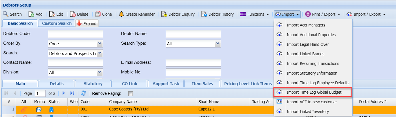Open the Division dropdown list
Viewport: 396px width, 117px height.
tap(100, 72)
